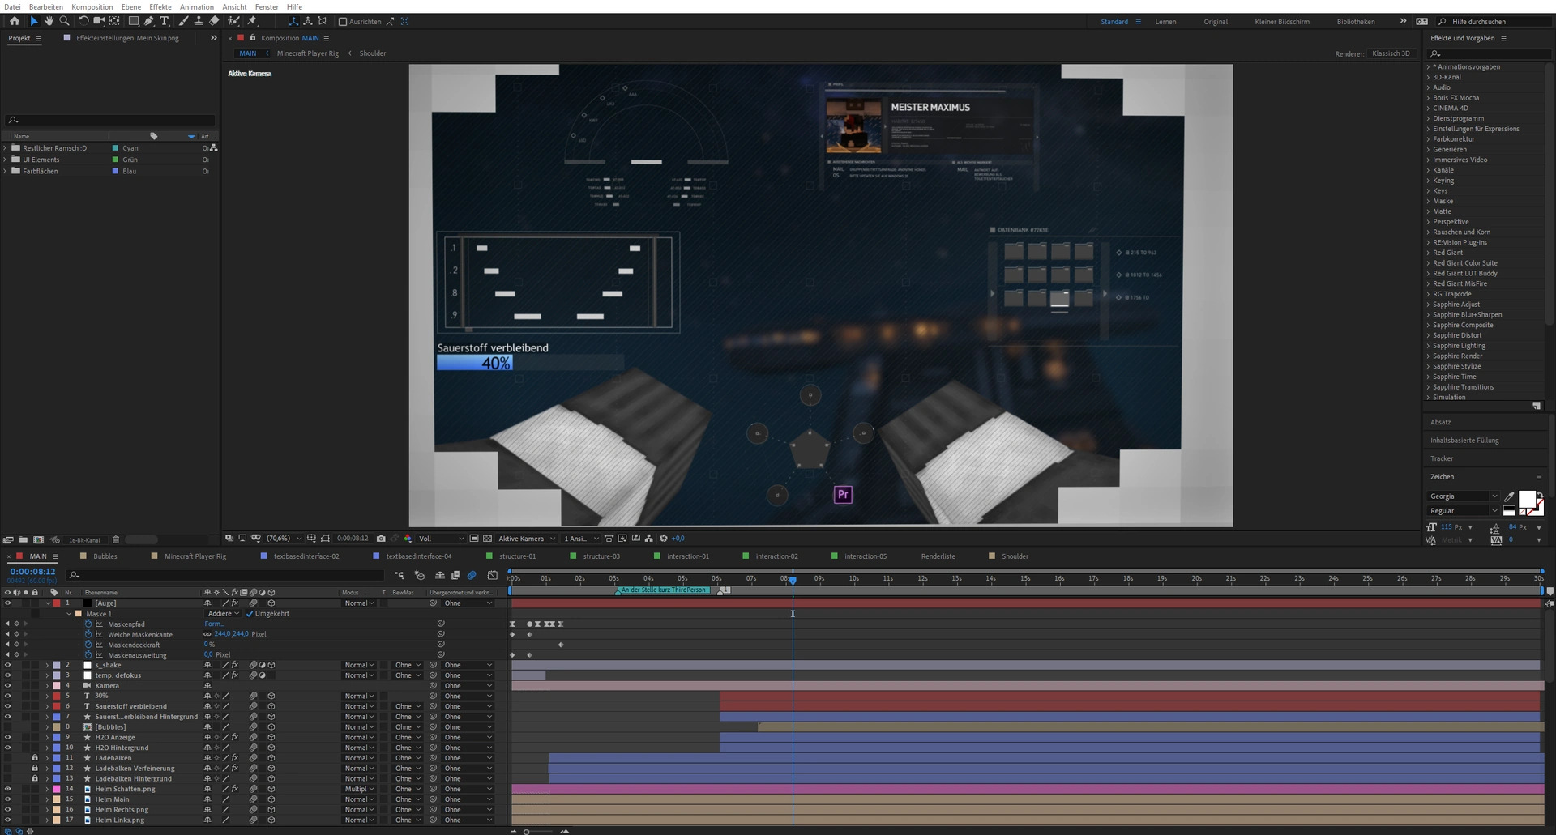Open the Voll resolution dropdown
1556x835 pixels.
[441, 539]
